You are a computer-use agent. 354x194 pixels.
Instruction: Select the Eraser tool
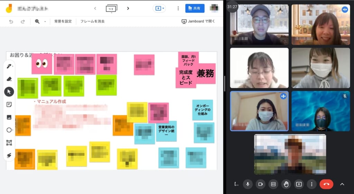[x=9, y=79]
